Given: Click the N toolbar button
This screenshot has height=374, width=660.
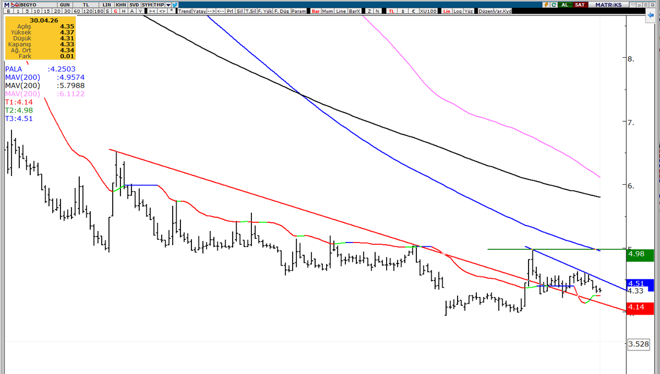Looking at the screenshot, I should pyautogui.click(x=377, y=11).
